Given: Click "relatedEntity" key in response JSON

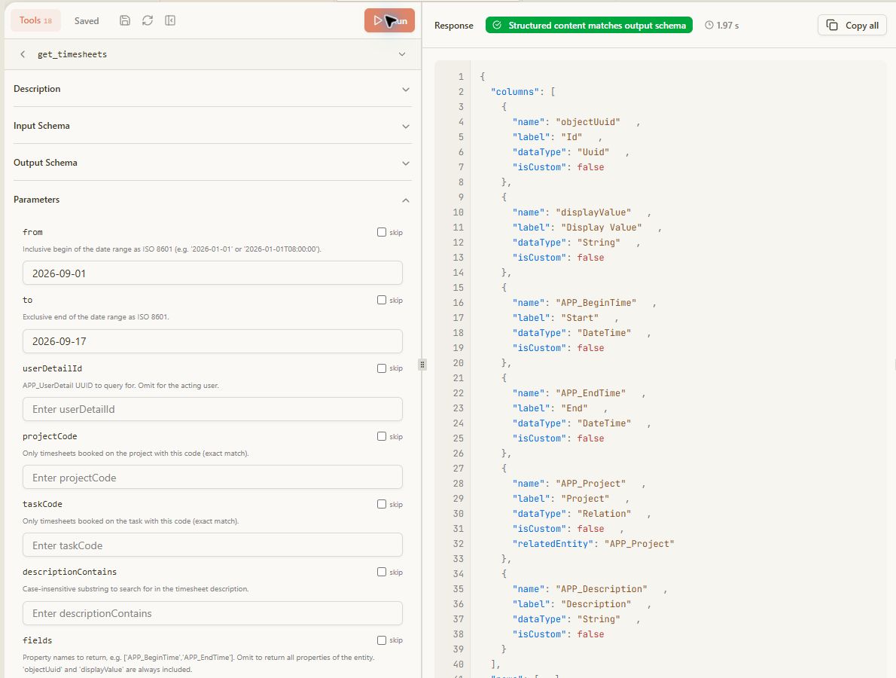Looking at the screenshot, I should click(x=553, y=544).
